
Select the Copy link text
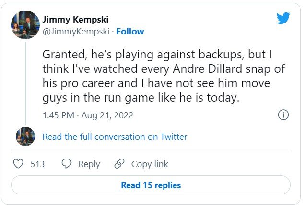(150, 164)
